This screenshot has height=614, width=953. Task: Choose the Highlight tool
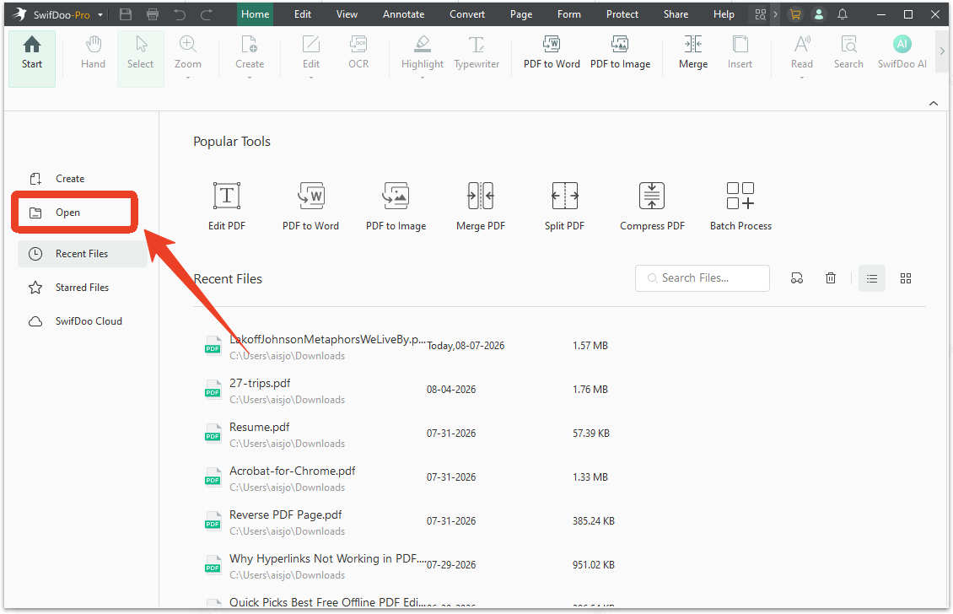(x=423, y=53)
